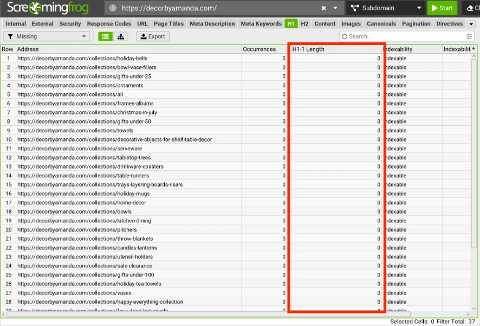This screenshot has height=326, width=480.
Task: Open the Page Titles tab
Action: pos(168,24)
